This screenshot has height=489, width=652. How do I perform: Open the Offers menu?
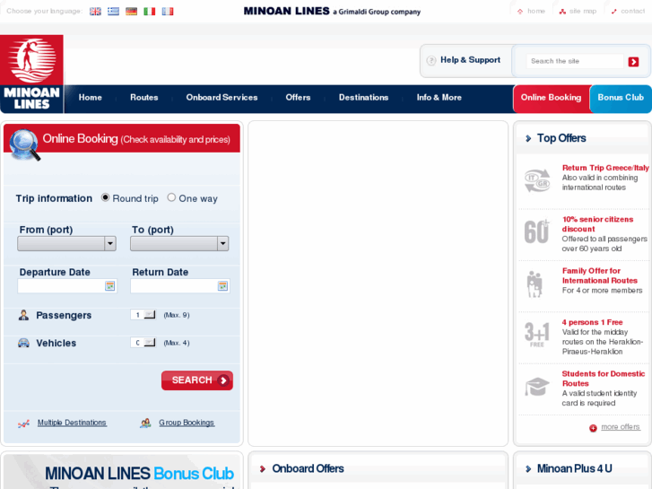pos(298,98)
